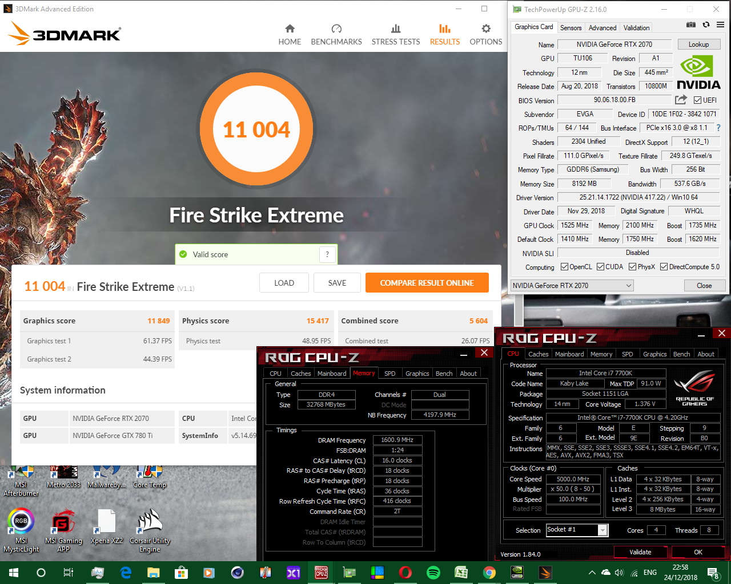Click Opera browser icon in taskbar
This screenshot has width=731, height=584.
pyautogui.click(x=405, y=573)
